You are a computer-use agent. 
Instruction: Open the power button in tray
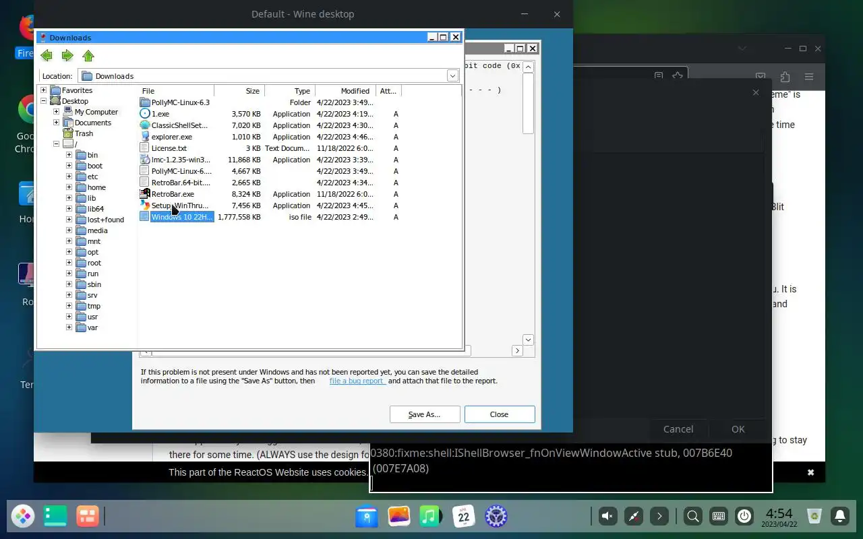(744, 516)
